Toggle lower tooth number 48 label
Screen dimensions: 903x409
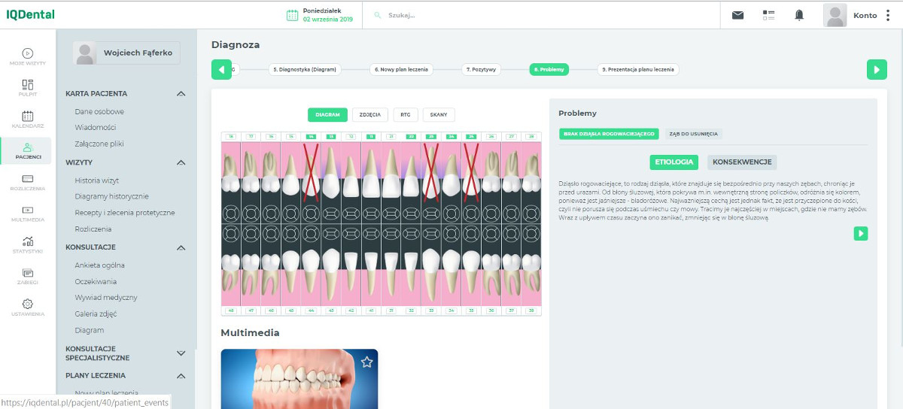(x=231, y=311)
